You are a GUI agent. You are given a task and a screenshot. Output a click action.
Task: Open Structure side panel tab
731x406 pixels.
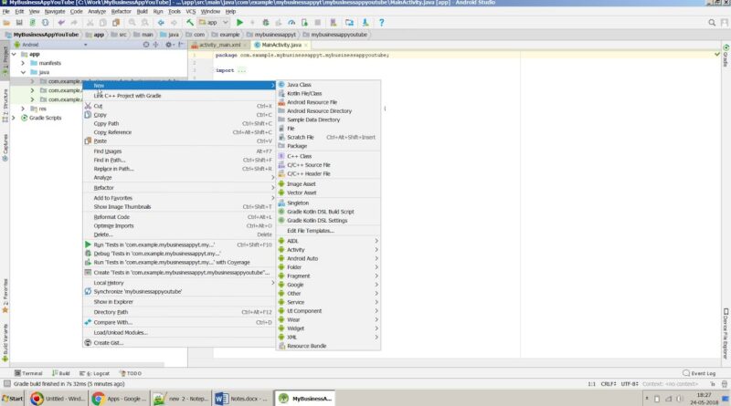pos(5,106)
